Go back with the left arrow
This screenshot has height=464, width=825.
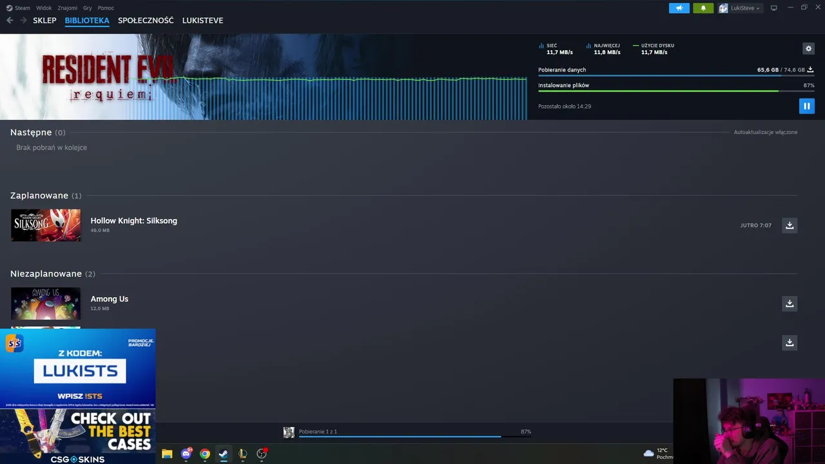click(x=10, y=21)
